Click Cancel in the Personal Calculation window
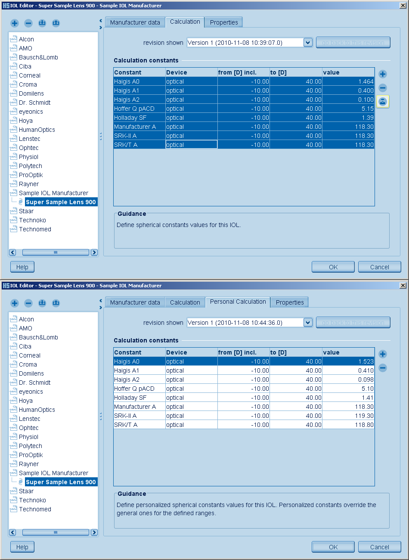Viewport: 409px width, 560px height. pyautogui.click(x=379, y=547)
